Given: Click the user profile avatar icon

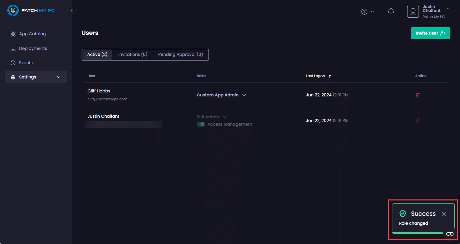Looking at the screenshot, I should point(413,12).
